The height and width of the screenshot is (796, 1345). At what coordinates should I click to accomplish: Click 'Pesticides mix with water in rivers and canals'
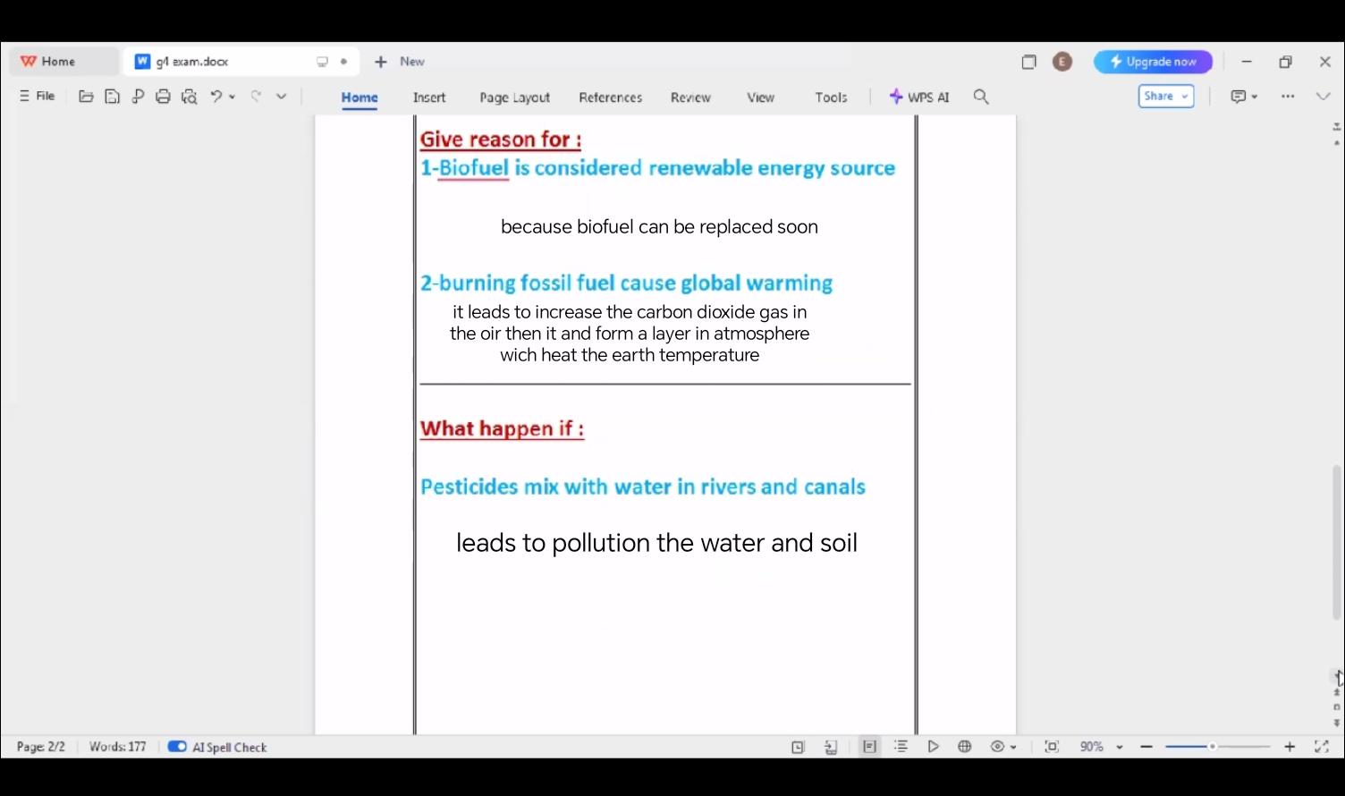643,487
